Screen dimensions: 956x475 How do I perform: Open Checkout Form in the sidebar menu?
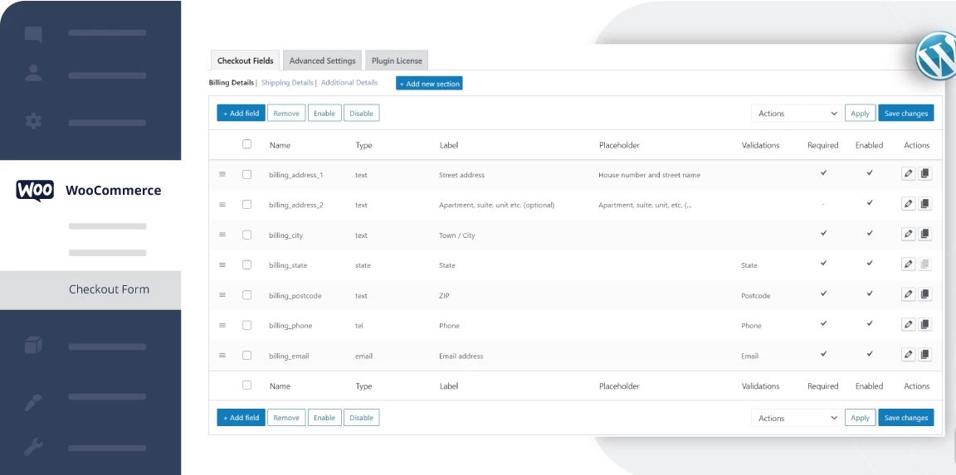click(x=90, y=290)
